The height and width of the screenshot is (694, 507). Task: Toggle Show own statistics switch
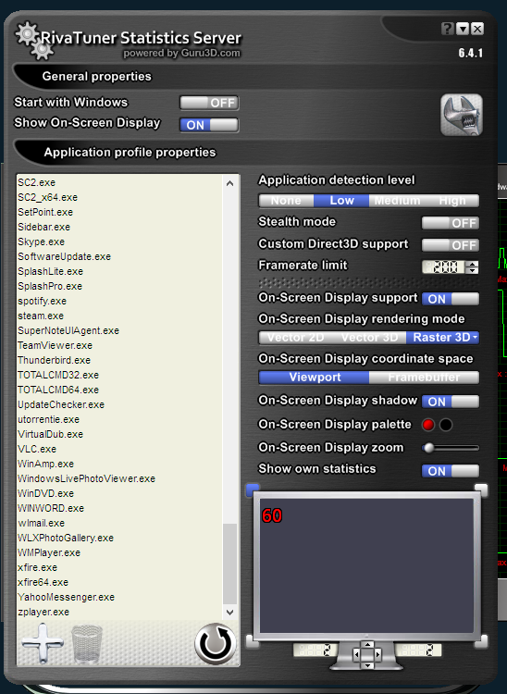(x=451, y=471)
